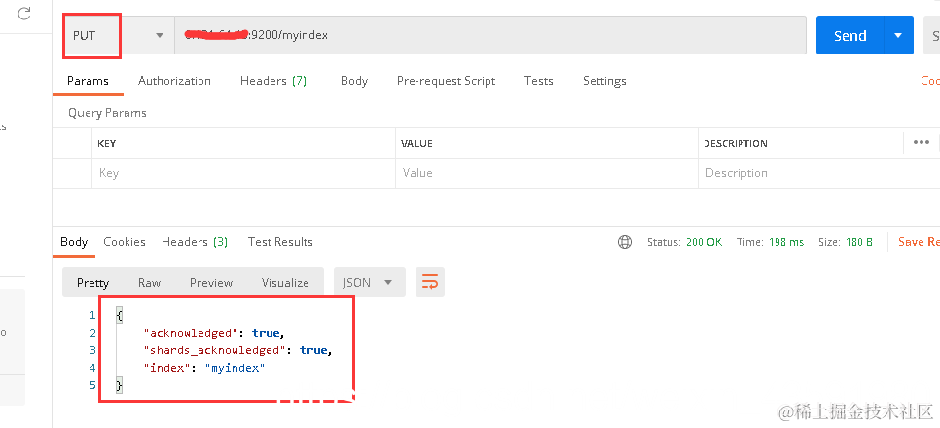Open the request Body tab

click(353, 81)
